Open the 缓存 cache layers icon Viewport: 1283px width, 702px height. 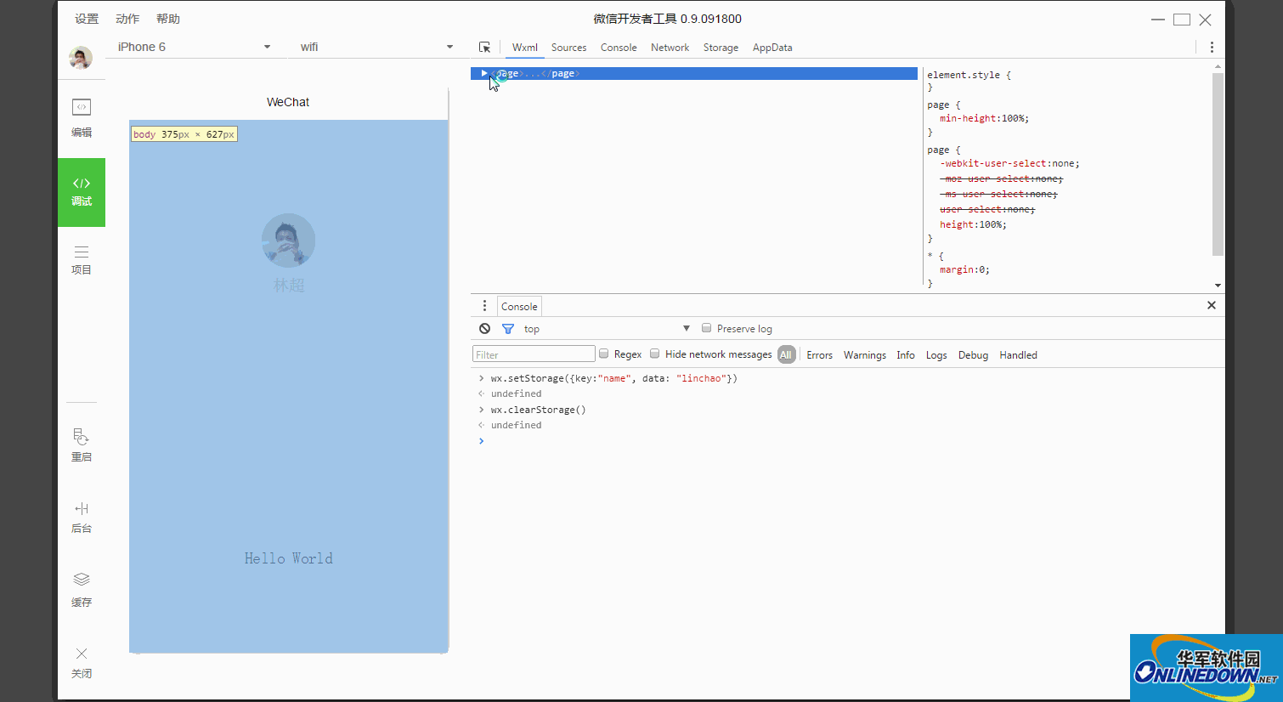click(x=82, y=589)
